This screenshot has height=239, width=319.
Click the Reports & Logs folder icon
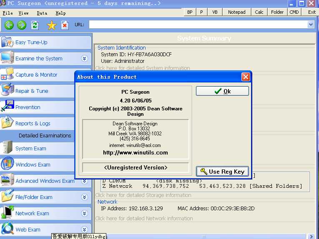(x=8, y=122)
